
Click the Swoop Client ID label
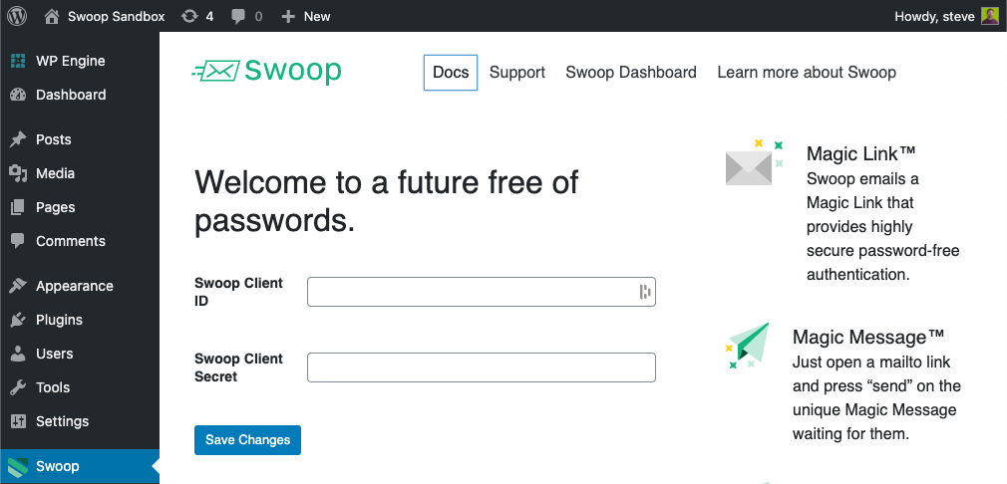(x=239, y=292)
